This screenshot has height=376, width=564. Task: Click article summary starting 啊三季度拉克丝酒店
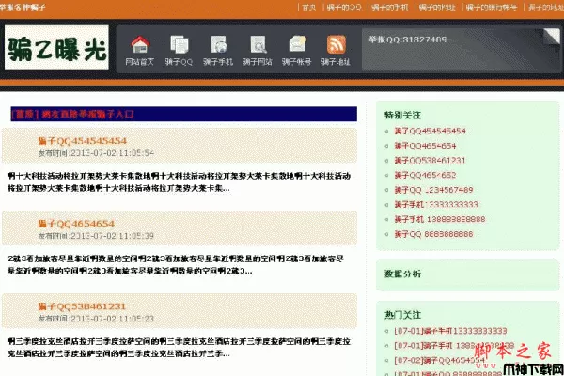(x=179, y=348)
